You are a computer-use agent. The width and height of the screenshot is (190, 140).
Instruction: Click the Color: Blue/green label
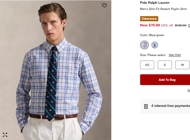pyautogui.click(x=152, y=35)
